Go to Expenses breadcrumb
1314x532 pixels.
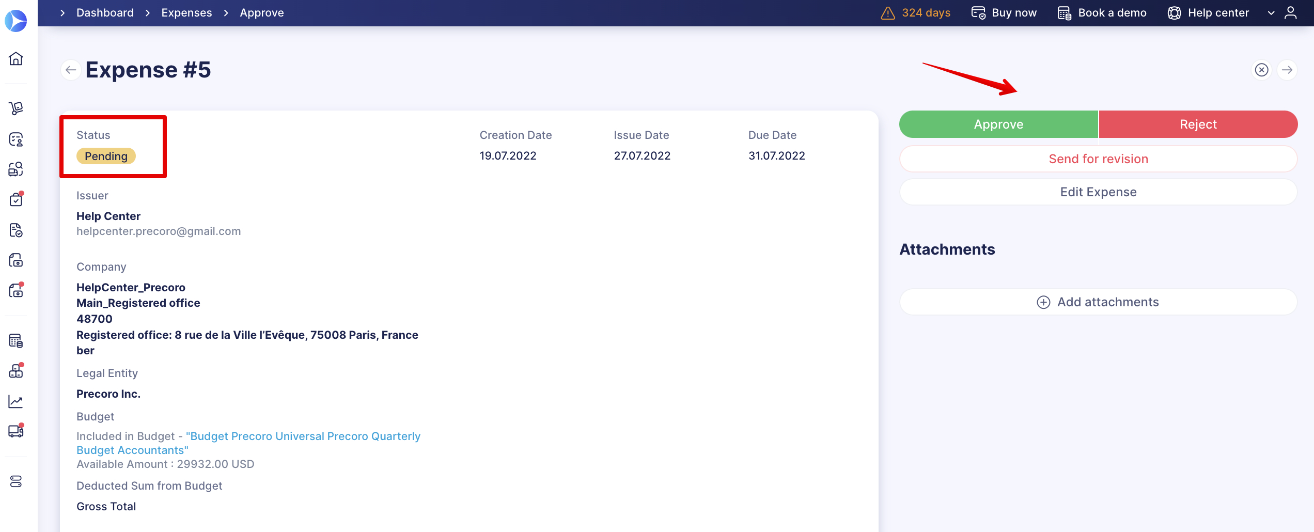click(x=186, y=13)
